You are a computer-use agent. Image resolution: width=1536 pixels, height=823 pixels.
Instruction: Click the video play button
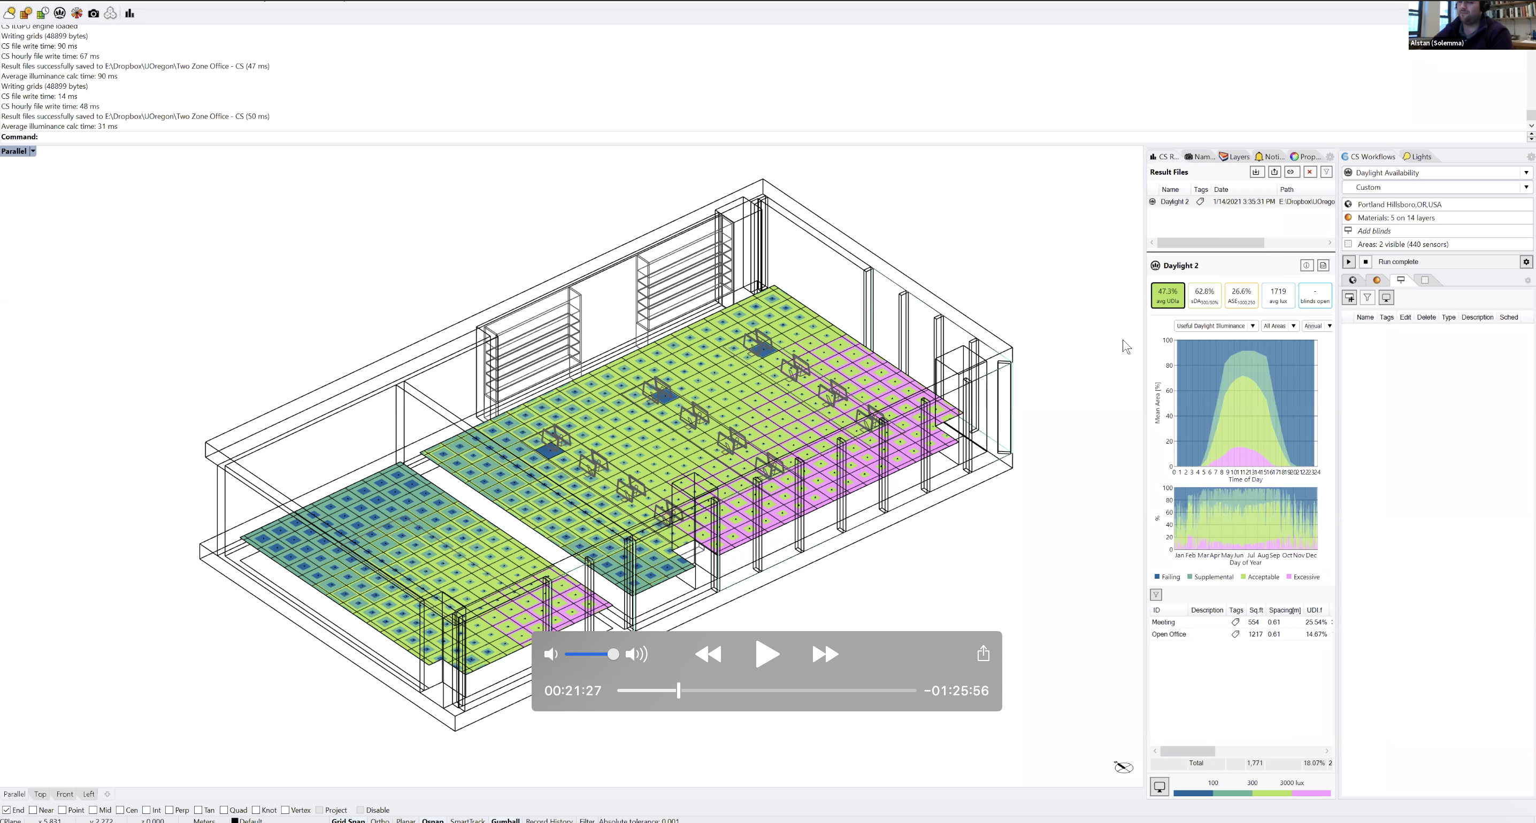click(x=766, y=654)
